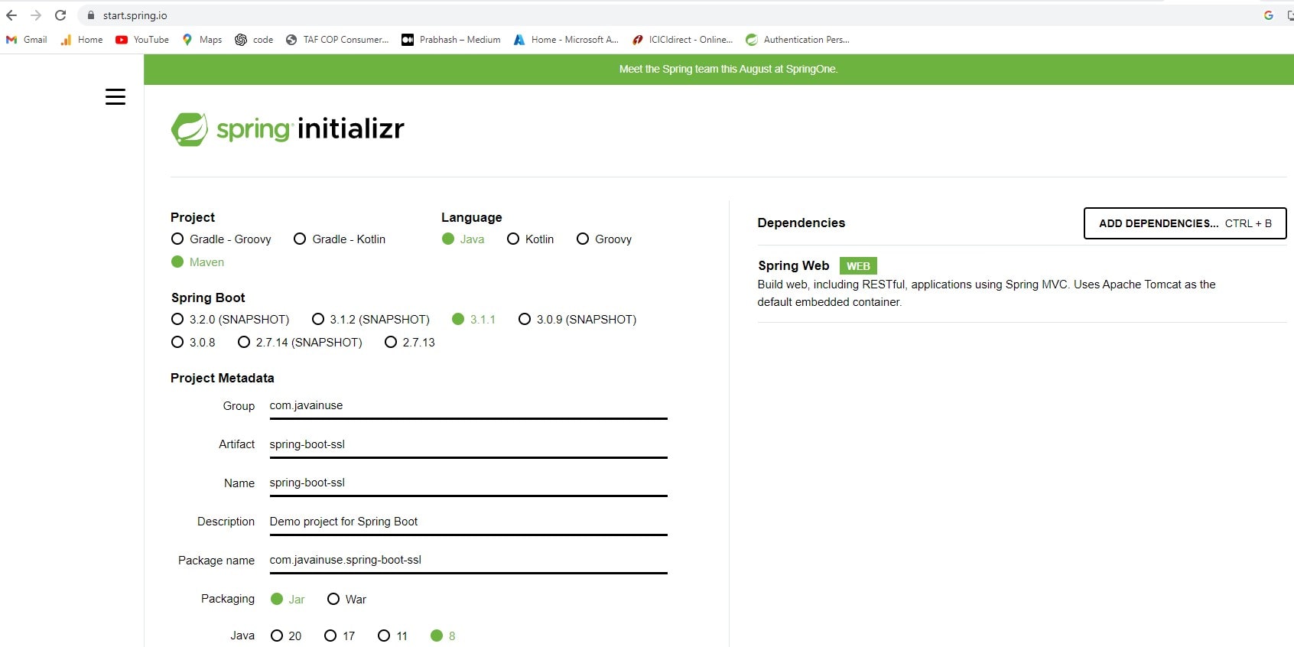Viewport: 1294px width, 647px height.
Task: Click the browser forward arrow
Action: point(36,15)
